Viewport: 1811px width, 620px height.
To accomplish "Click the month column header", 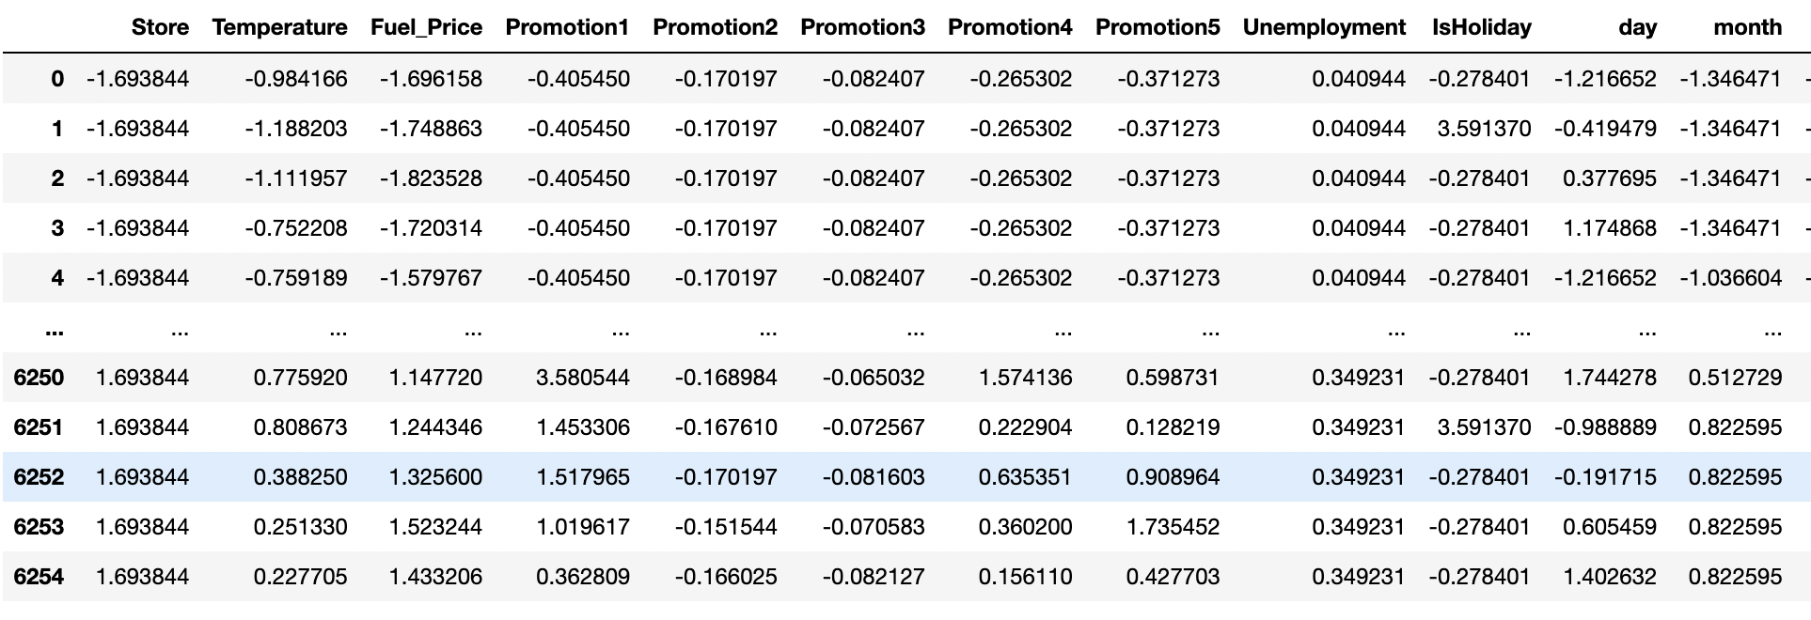I will tap(1747, 27).
